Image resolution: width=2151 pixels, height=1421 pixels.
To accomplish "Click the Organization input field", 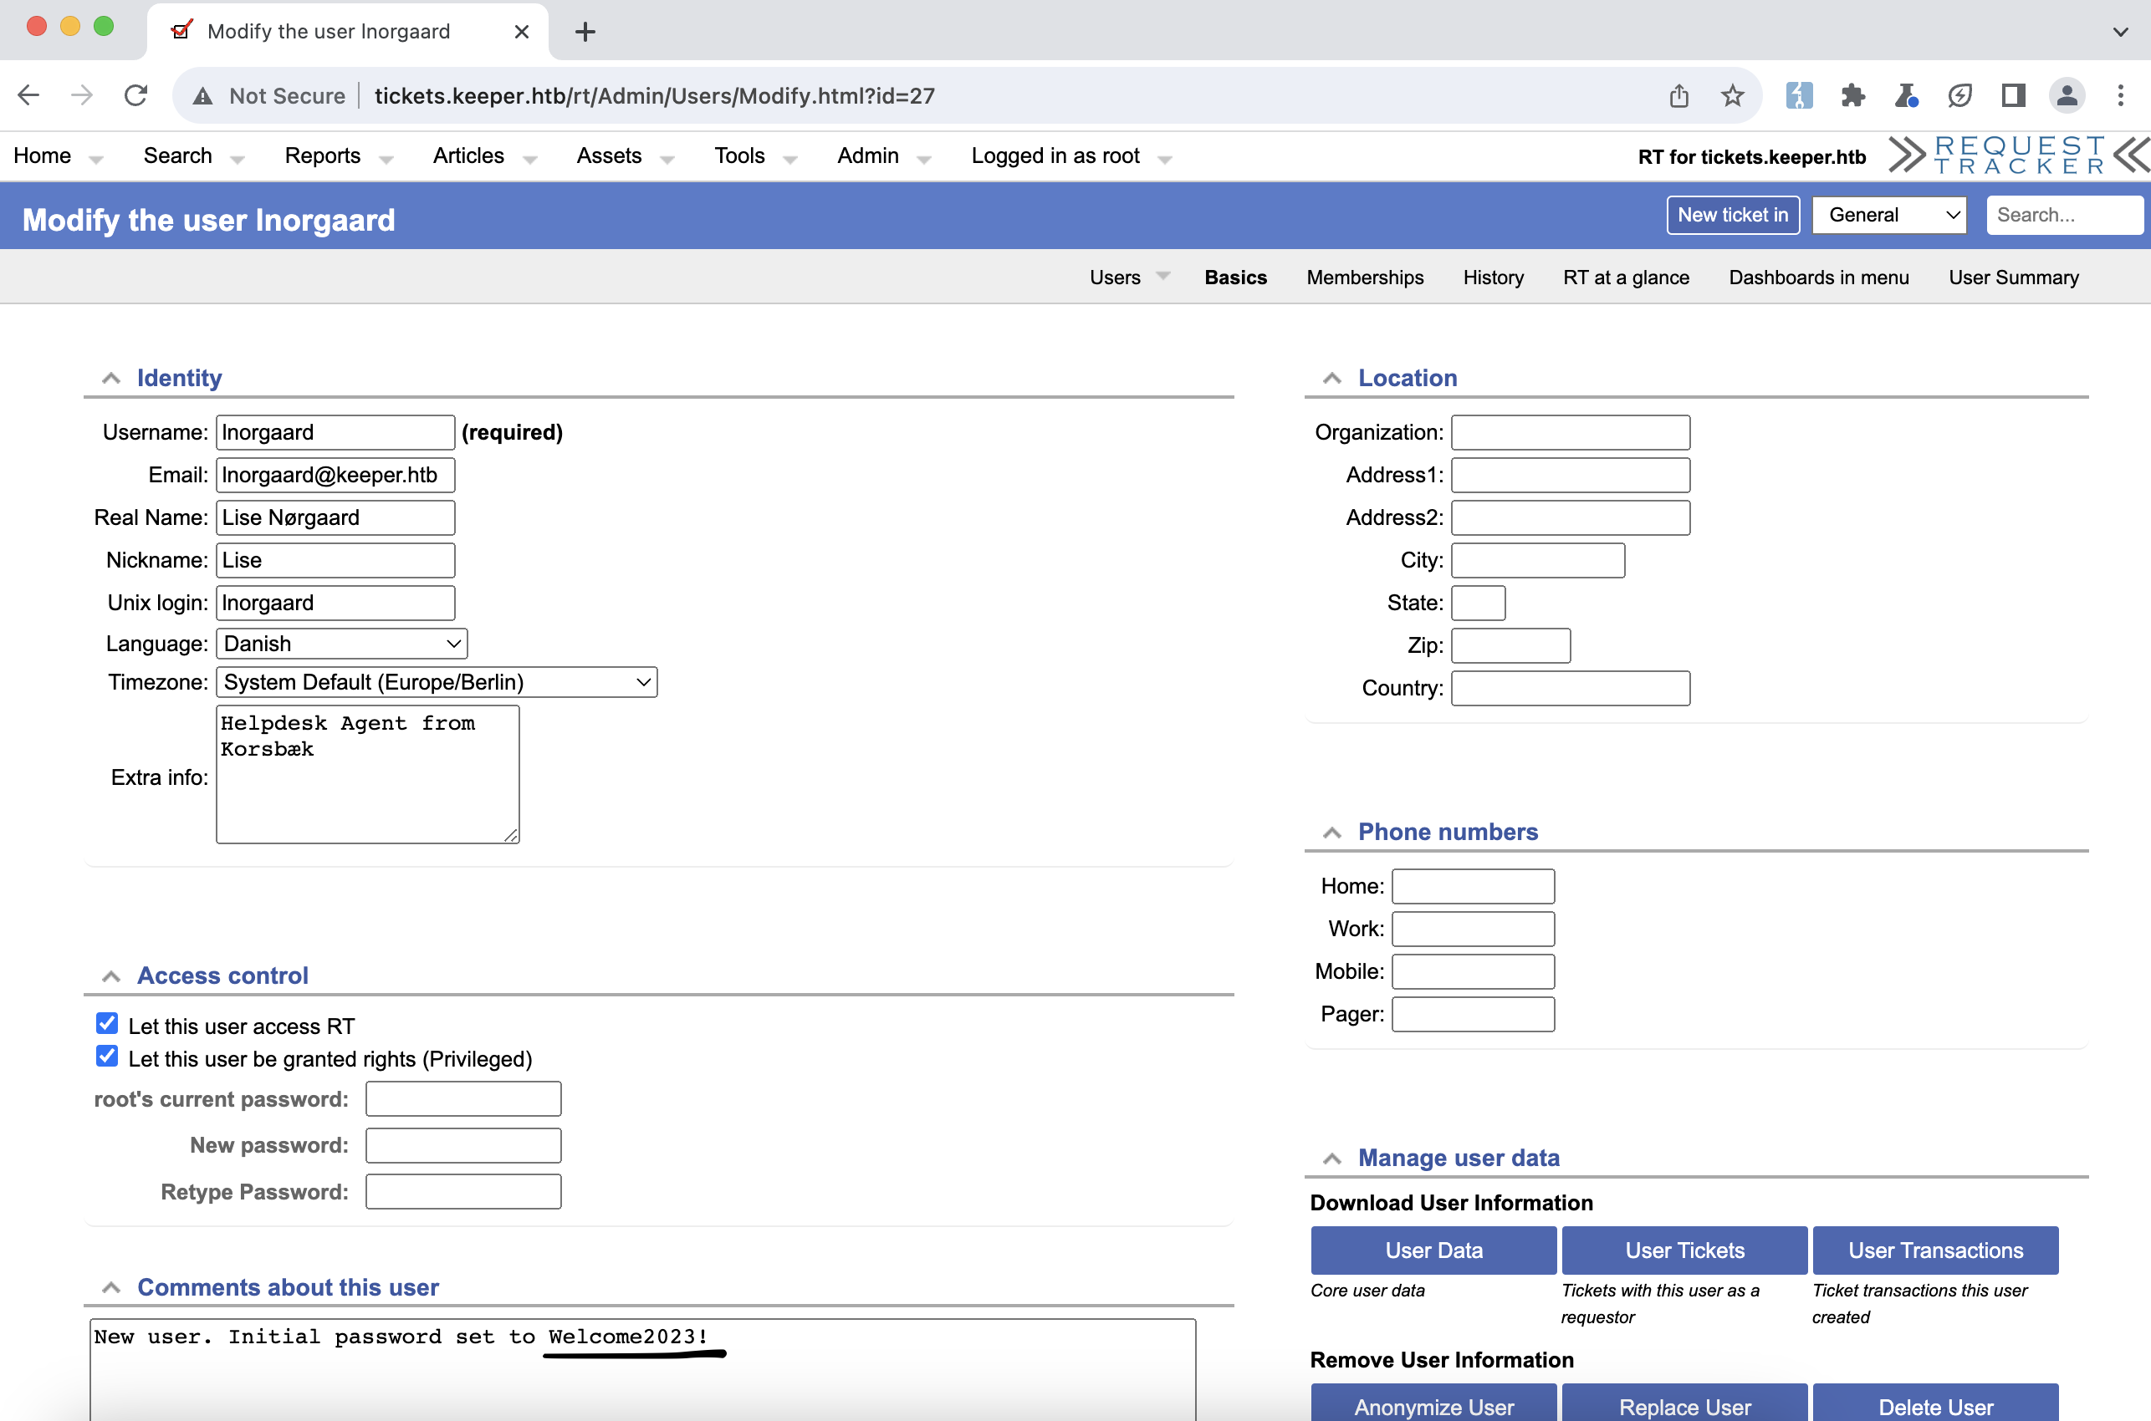I will point(1570,432).
